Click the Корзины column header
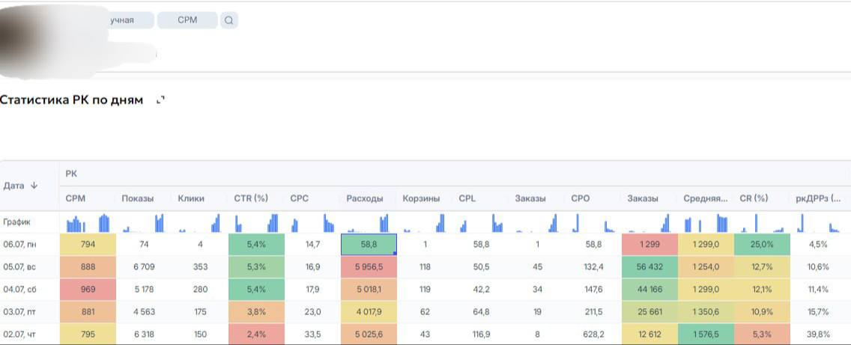 point(421,198)
